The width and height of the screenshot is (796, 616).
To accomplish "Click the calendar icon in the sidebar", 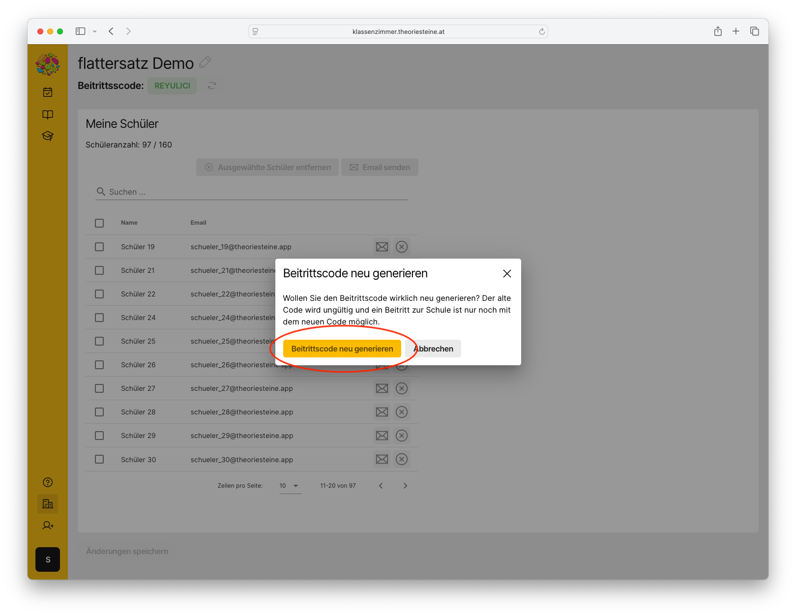I will coord(48,92).
